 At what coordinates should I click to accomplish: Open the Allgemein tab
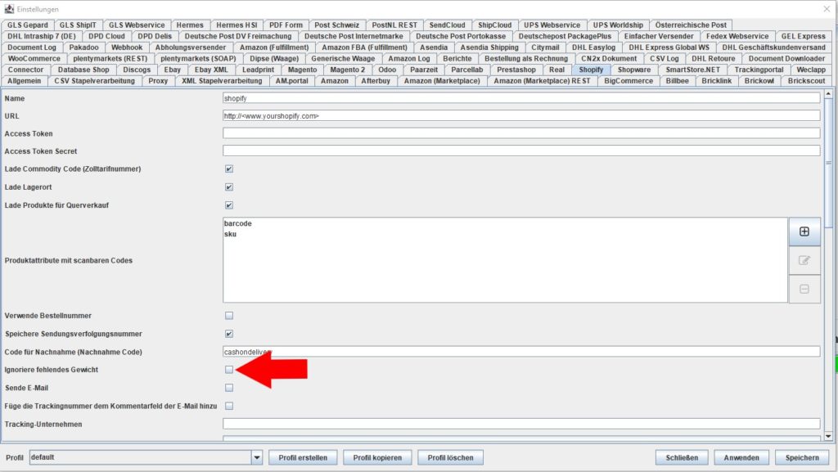click(x=24, y=81)
